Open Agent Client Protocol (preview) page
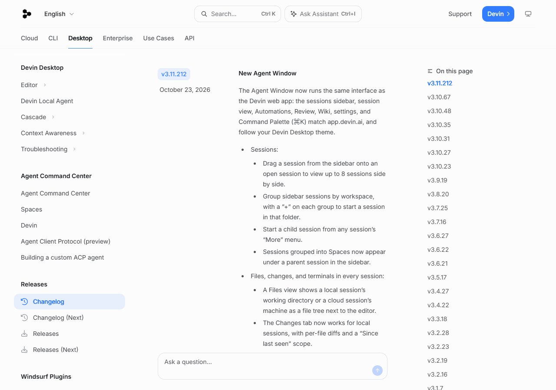556x390 pixels. pos(66,241)
